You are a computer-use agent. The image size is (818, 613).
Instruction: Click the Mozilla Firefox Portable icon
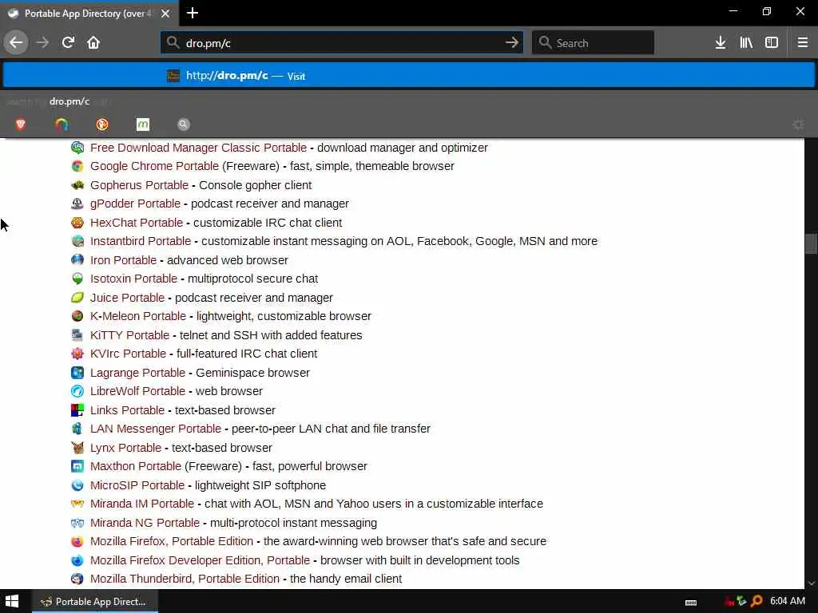(77, 541)
